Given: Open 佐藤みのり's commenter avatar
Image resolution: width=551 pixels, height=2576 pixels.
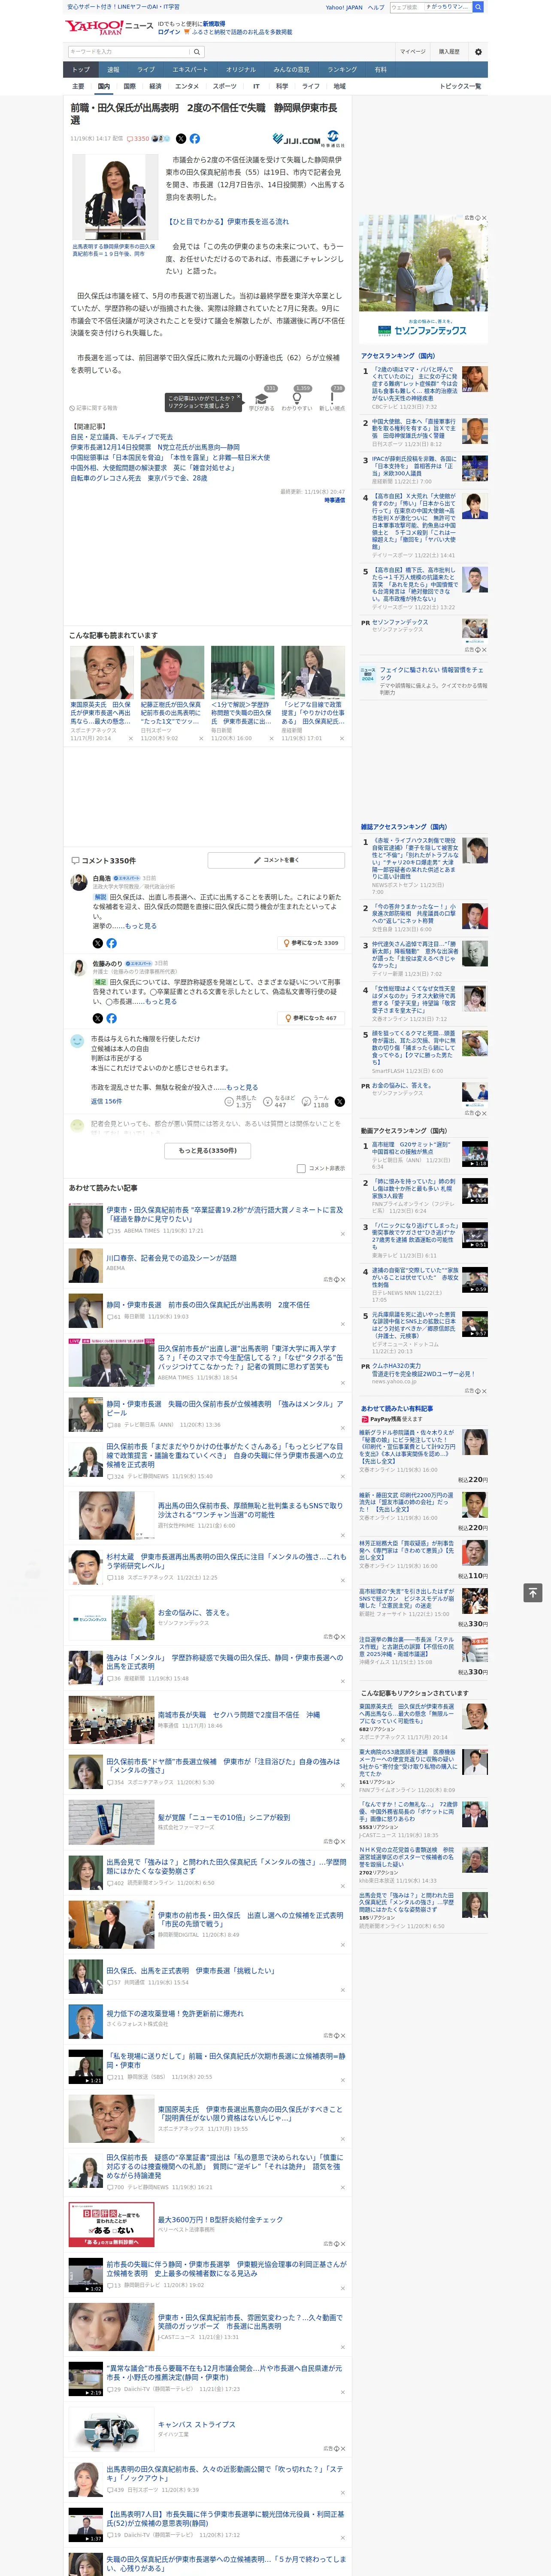Looking at the screenshot, I should click(x=78, y=967).
